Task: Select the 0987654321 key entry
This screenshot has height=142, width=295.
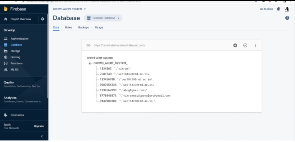Action: [x=108, y=85]
